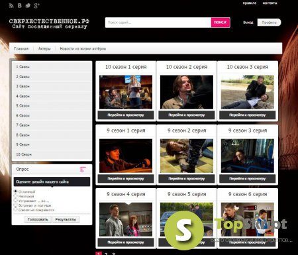Click the Голосовать vote button
Image resolution: width=298 pixels, height=255 pixels.
(38, 219)
